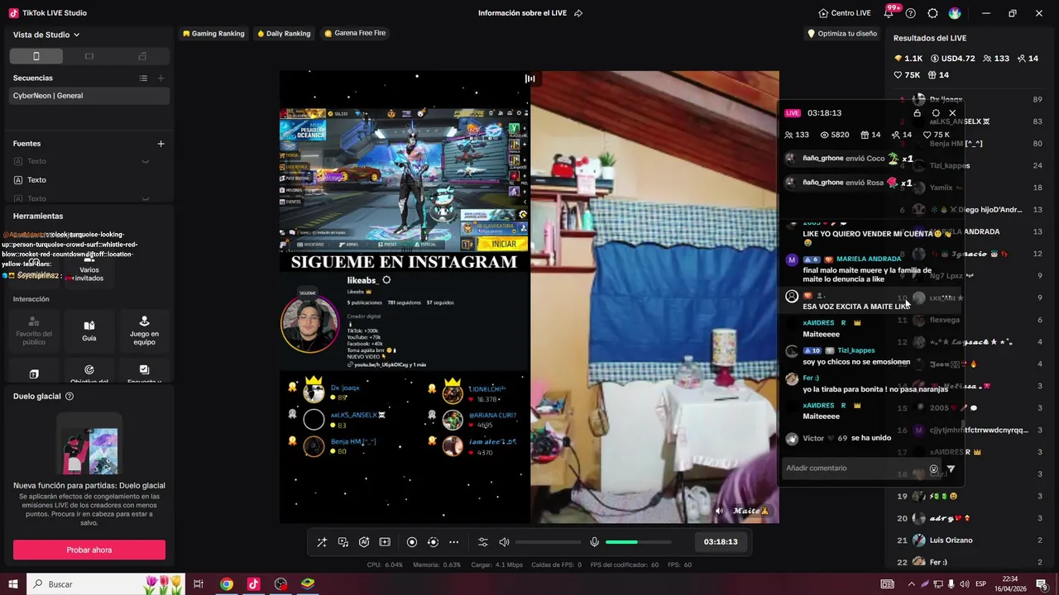Mute the speaker output
The width and height of the screenshot is (1059, 595).
[504, 542]
